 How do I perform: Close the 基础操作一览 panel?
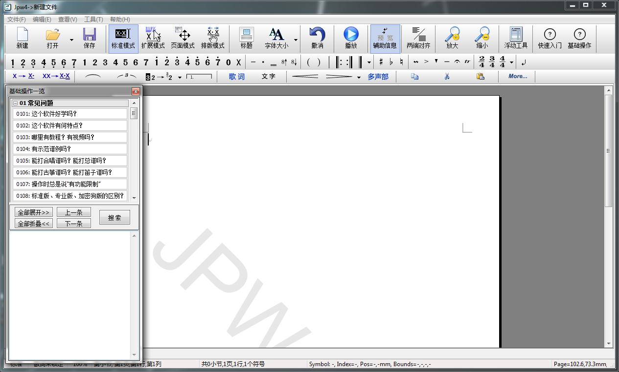click(x=136, y=91)
